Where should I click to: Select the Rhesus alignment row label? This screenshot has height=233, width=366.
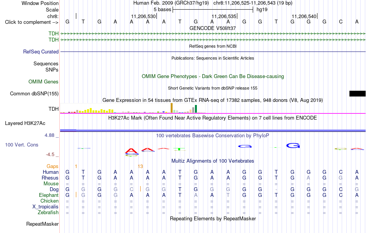coord(50,178)
